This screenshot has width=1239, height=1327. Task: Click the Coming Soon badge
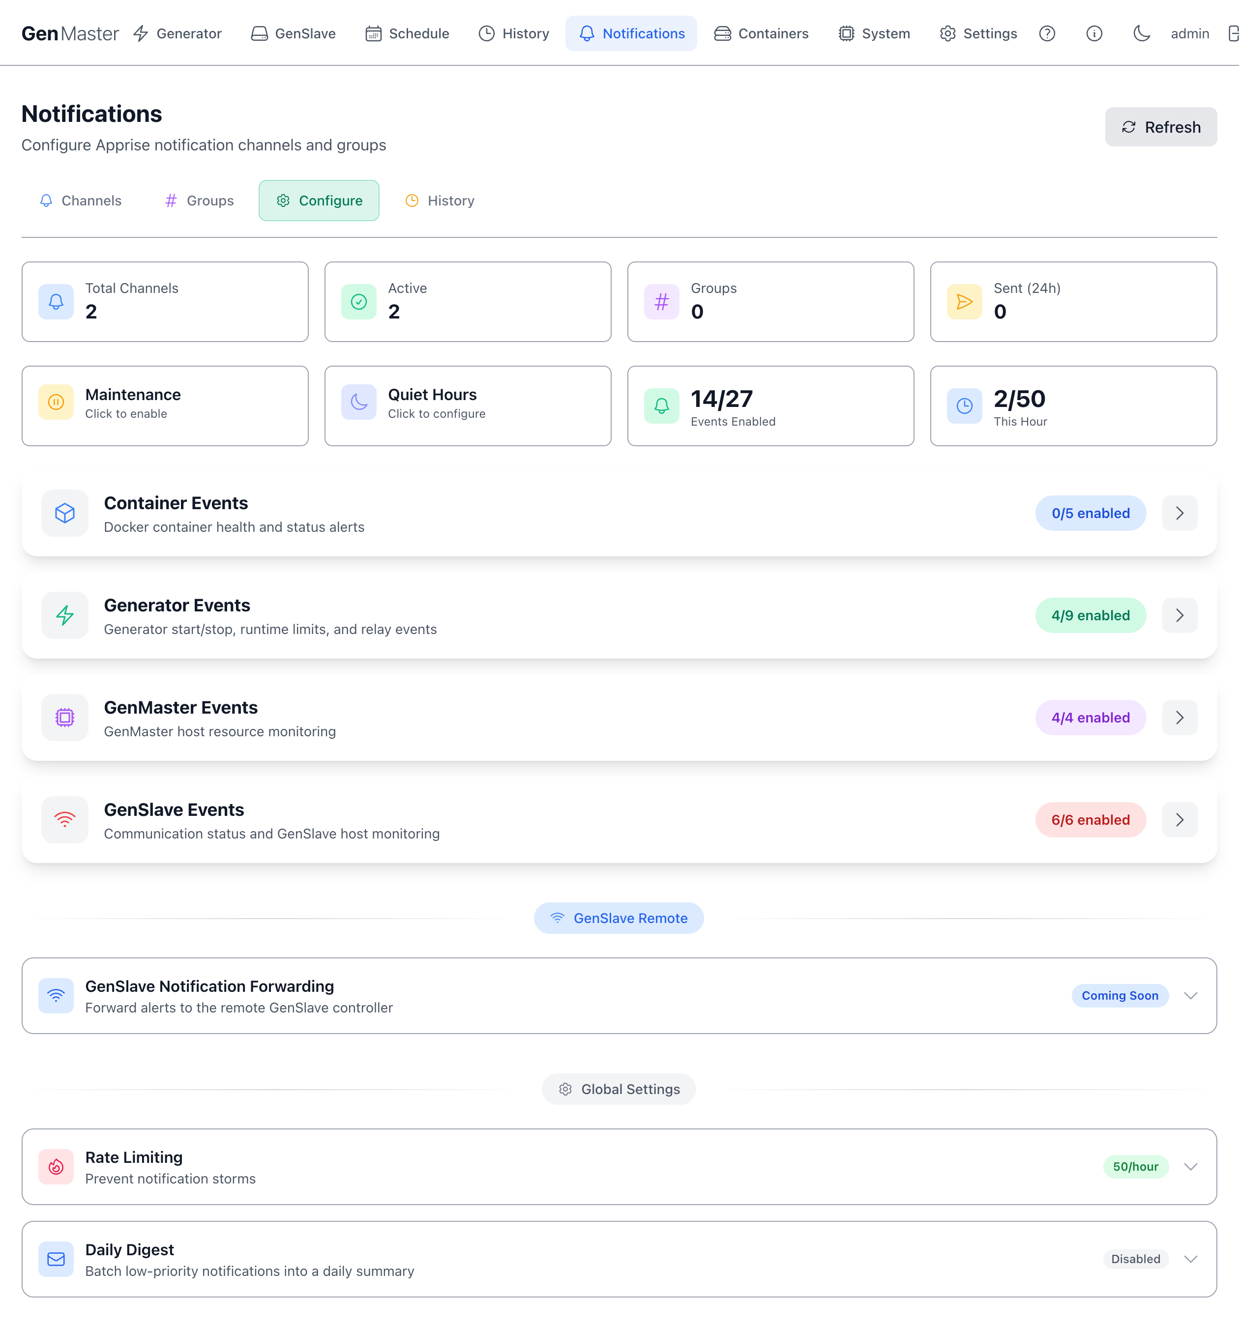click(x=1120, y=995)
